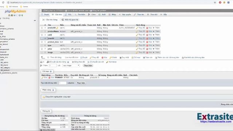Click the index columns count input field
233x131 pixels.
click(63, 83)
